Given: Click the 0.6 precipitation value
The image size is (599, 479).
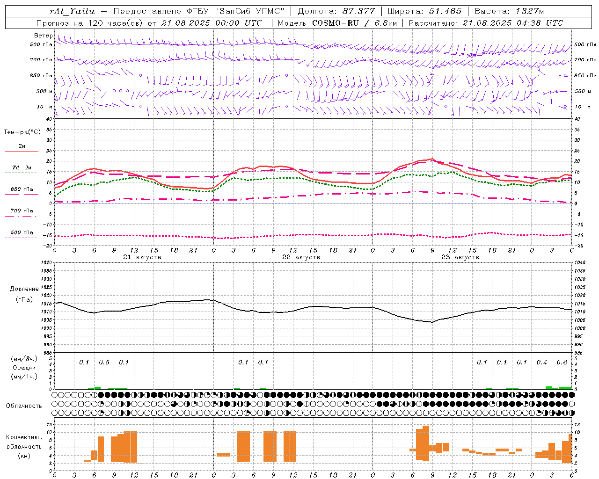Looking at the screenshot, I should [x=562, y=363].
